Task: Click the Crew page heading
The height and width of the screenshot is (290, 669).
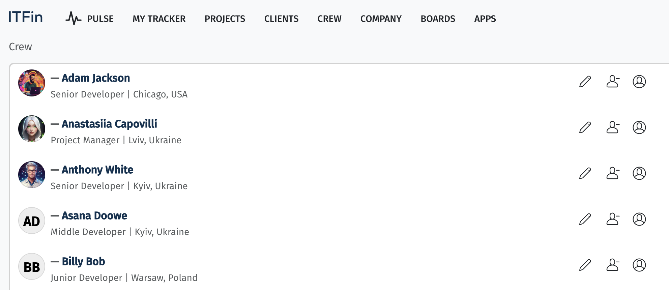Action: click(20, 47)
